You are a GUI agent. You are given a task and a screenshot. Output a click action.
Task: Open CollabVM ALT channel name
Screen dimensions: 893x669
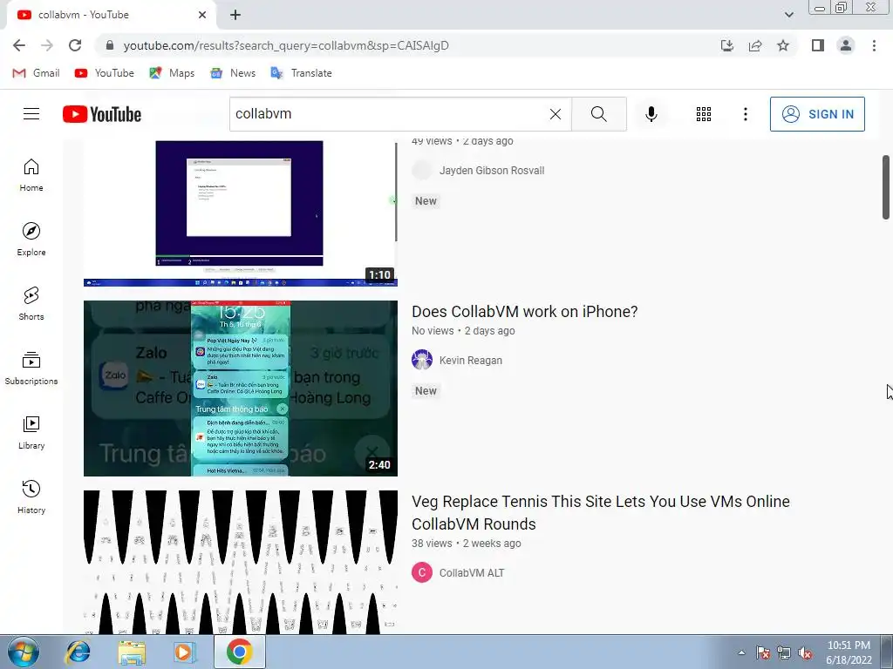point(472,573)
